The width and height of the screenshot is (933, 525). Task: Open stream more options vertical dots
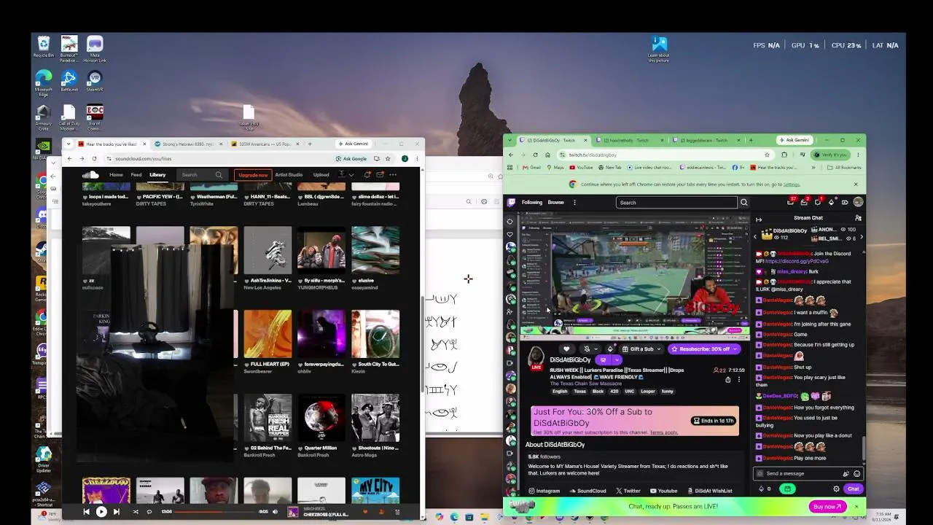738,380
